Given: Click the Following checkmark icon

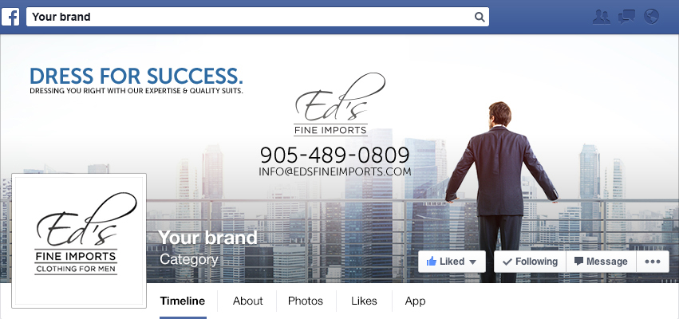Looking at the screenshot, I should tap(507, 262).
